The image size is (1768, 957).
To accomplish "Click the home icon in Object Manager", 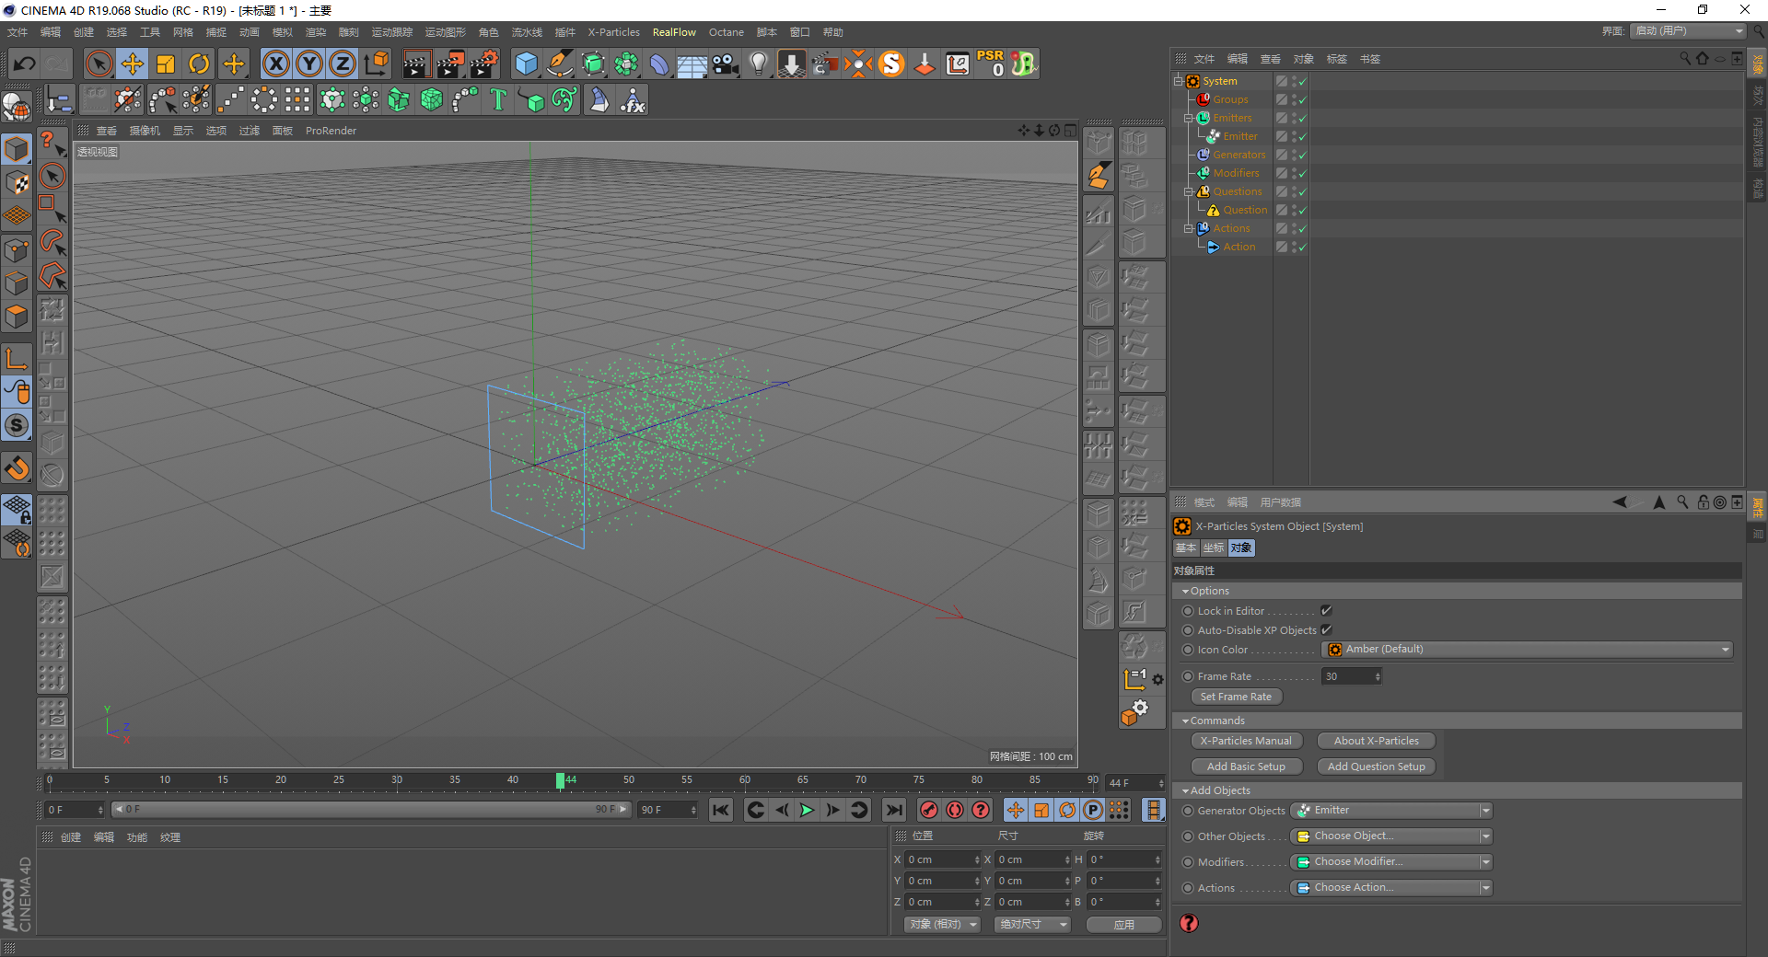I will coord(1703,59).
